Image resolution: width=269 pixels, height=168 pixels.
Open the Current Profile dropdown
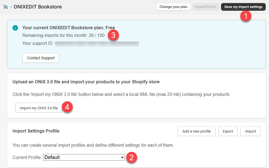84,157
